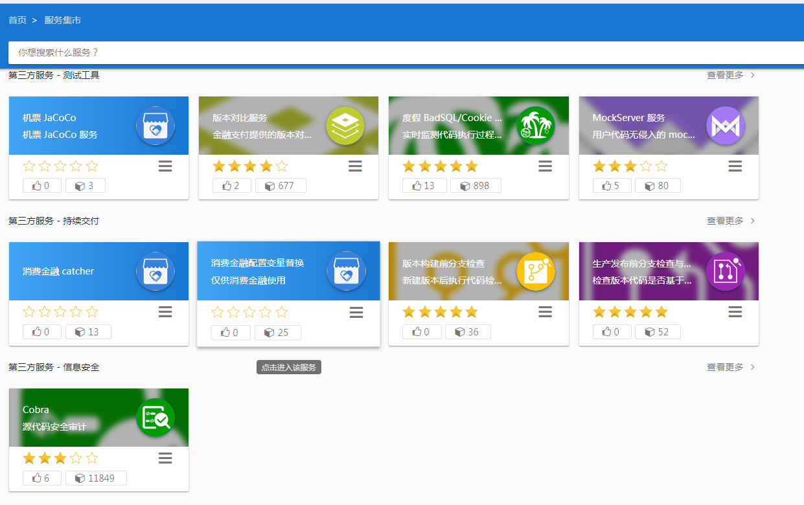Click the palm tree BadSQL/Cookie icon
This screenshot has width=804, height=505.
536,126
